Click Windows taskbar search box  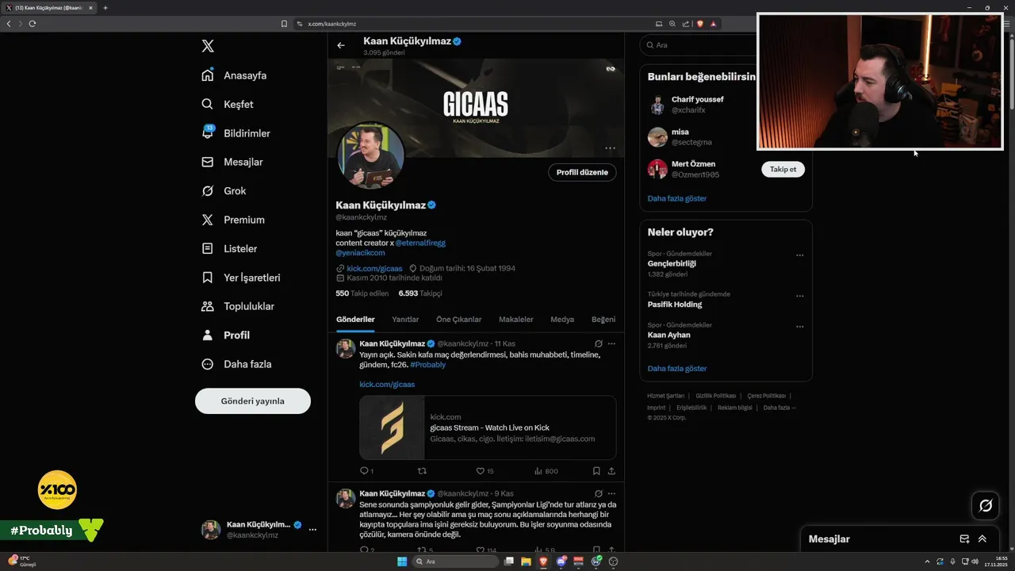tap(457, 561)
